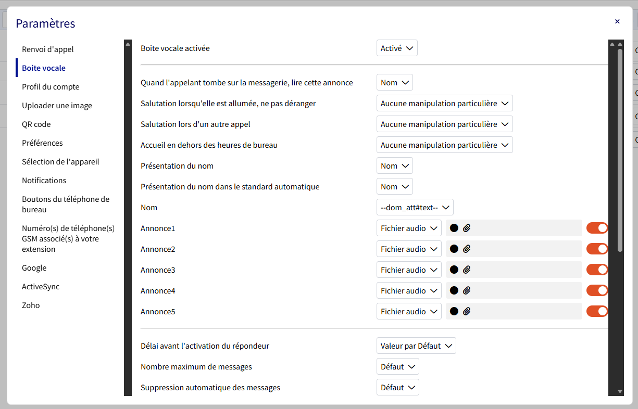
Task: Click the paperclip attach icon for Annonce2
Action: point(467,249)
